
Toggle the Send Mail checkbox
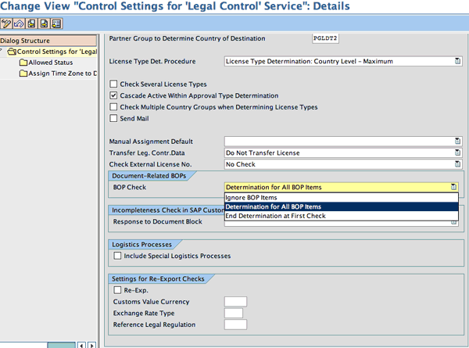click(113, 117)
